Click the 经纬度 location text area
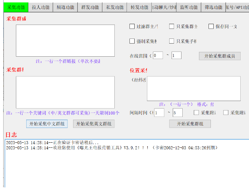249x189 pixels. coord(193,88)
